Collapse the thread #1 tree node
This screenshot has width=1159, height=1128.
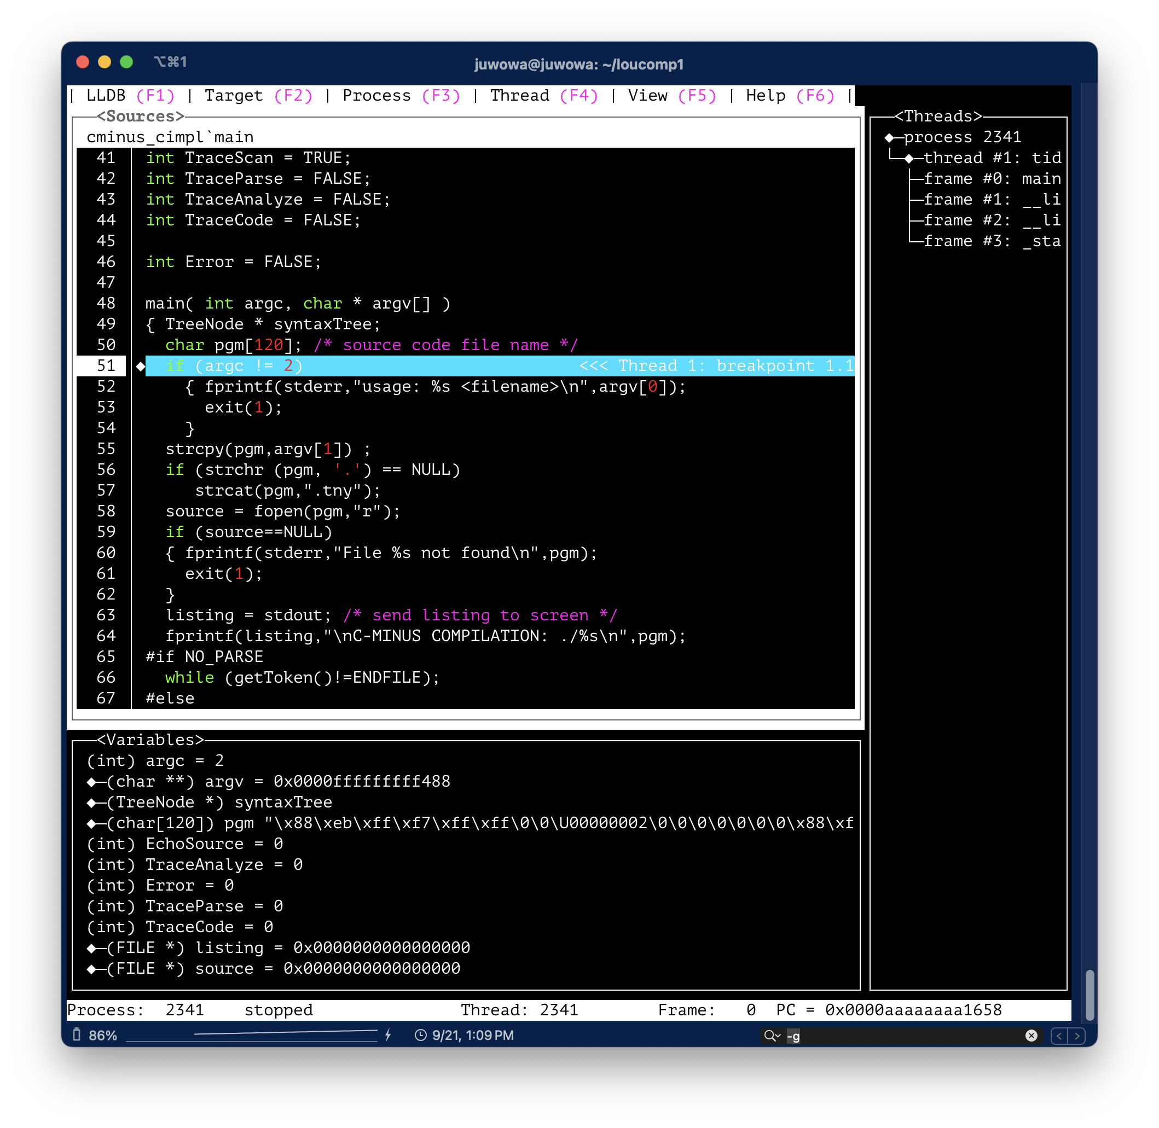[909, 158]
